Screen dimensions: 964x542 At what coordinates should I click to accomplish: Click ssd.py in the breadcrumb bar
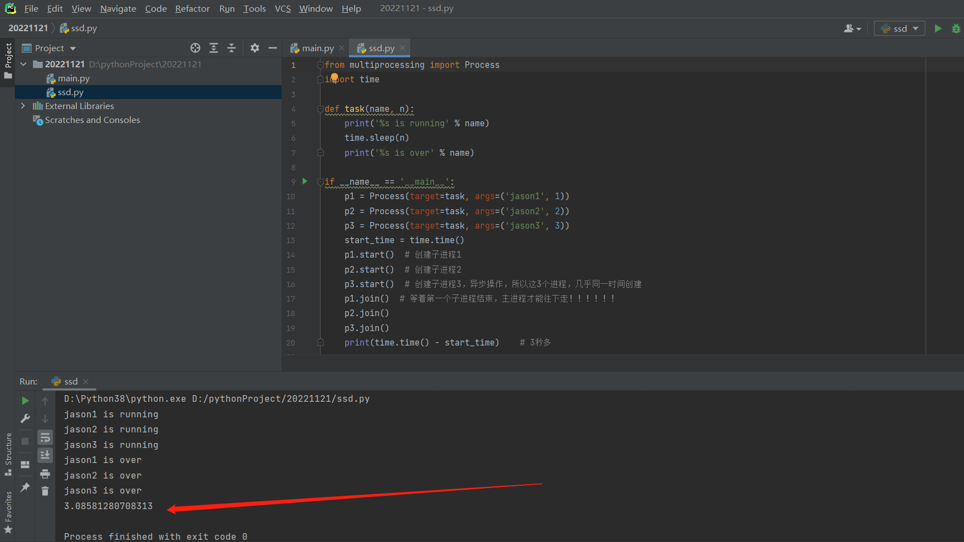click(78, 28)
